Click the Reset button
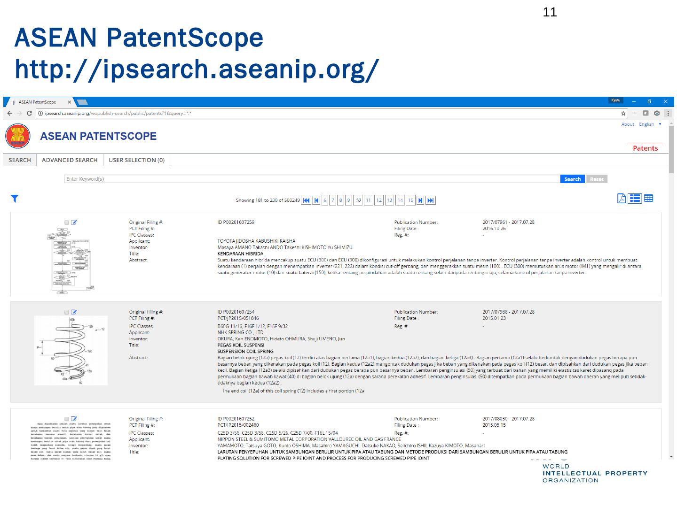 pyautogui.click(x=597, y=179)
